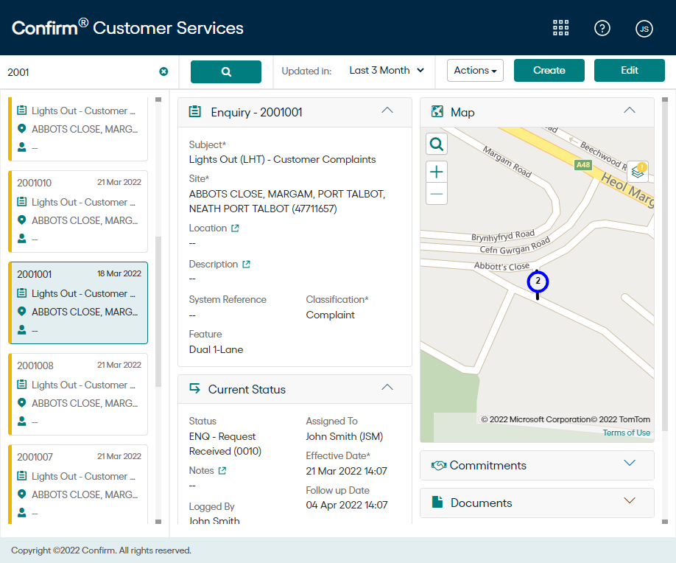Zoom out on the map
Screen dimensions: 676x563
(x=436, y=194)
